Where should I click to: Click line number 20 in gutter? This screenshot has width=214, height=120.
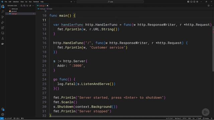click(44, 61)
